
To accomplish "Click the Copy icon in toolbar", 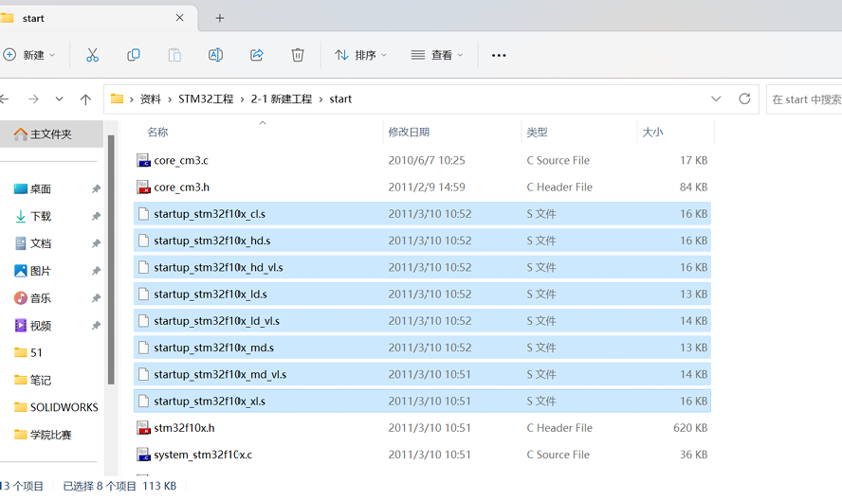I will pyautogui.click(x=134, y=55).
